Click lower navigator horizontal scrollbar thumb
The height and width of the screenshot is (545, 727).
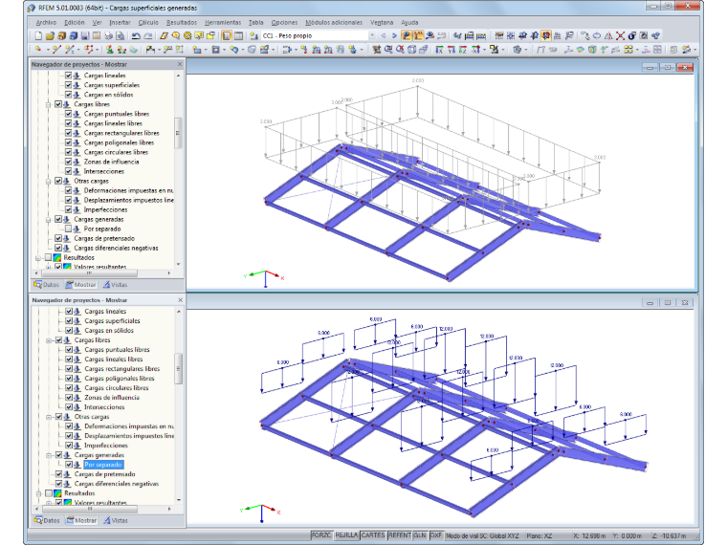coord(90,509)
